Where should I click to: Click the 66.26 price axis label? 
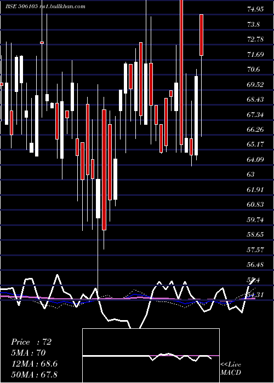(x=255, y=130)
